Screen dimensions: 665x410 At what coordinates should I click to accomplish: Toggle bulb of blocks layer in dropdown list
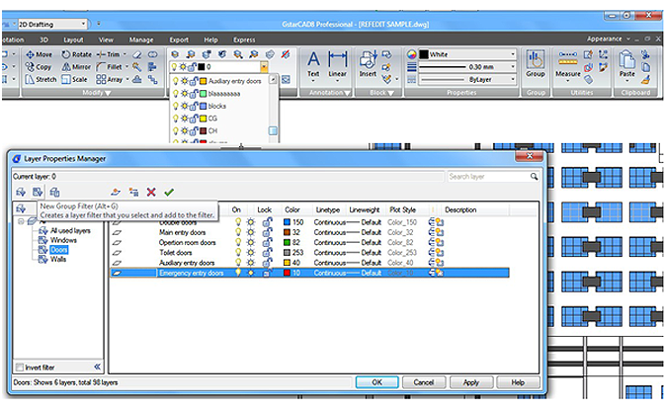tap(176, 106)
